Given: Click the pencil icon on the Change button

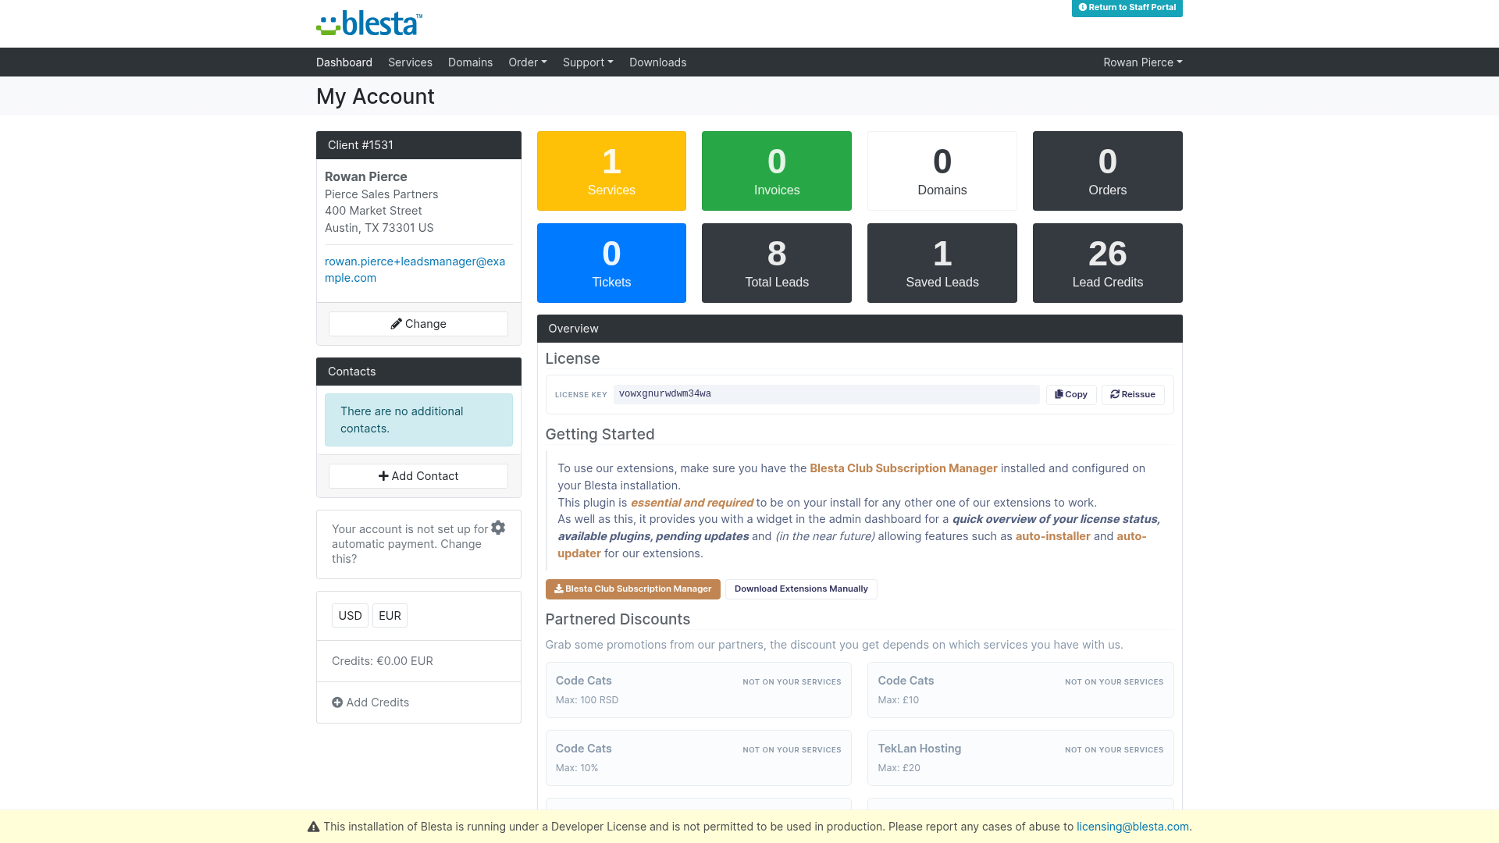Looking at the screenshot, I should 396,324.
